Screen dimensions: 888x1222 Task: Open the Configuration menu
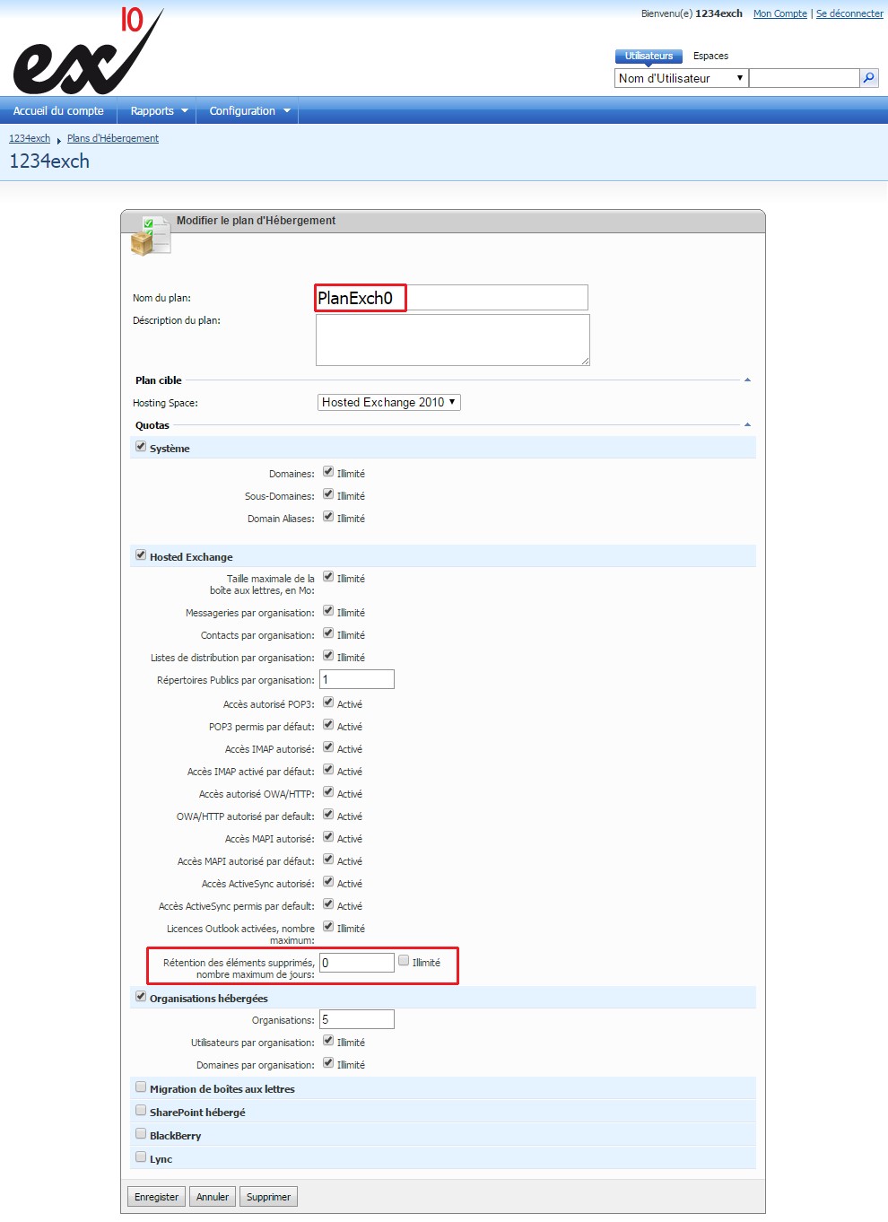[249, 111]
